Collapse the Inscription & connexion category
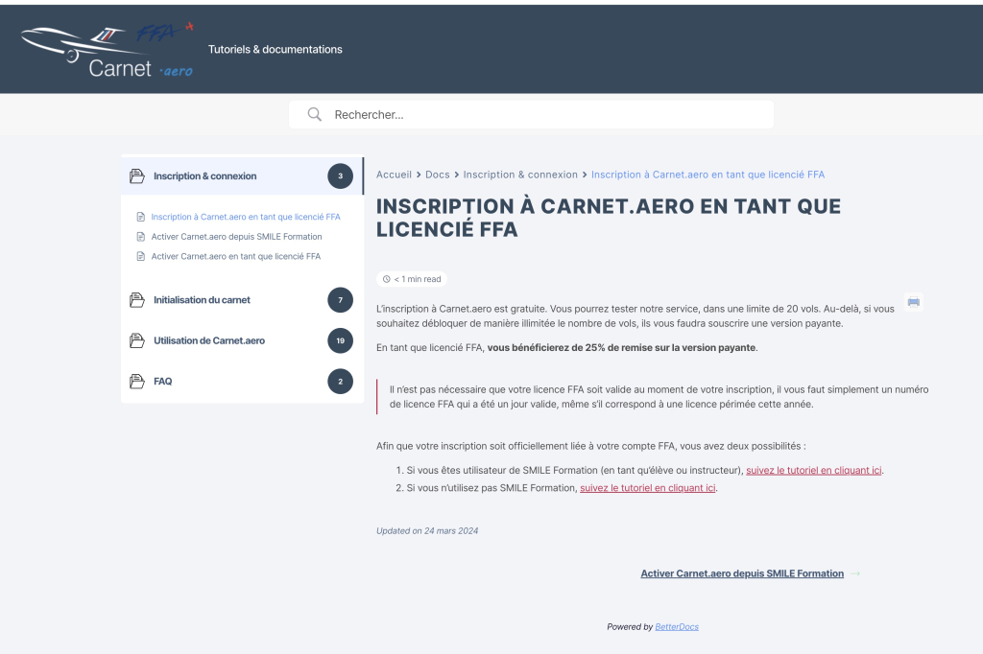The image size is (983, 654). point(205,176)
